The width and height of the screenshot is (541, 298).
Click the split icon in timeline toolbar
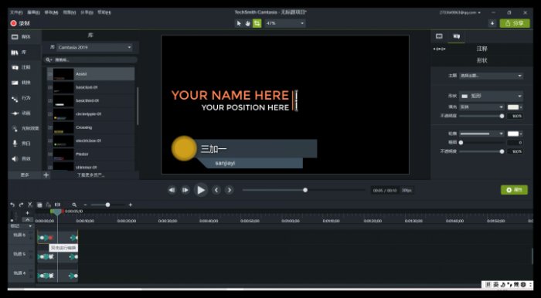[57, 205]
